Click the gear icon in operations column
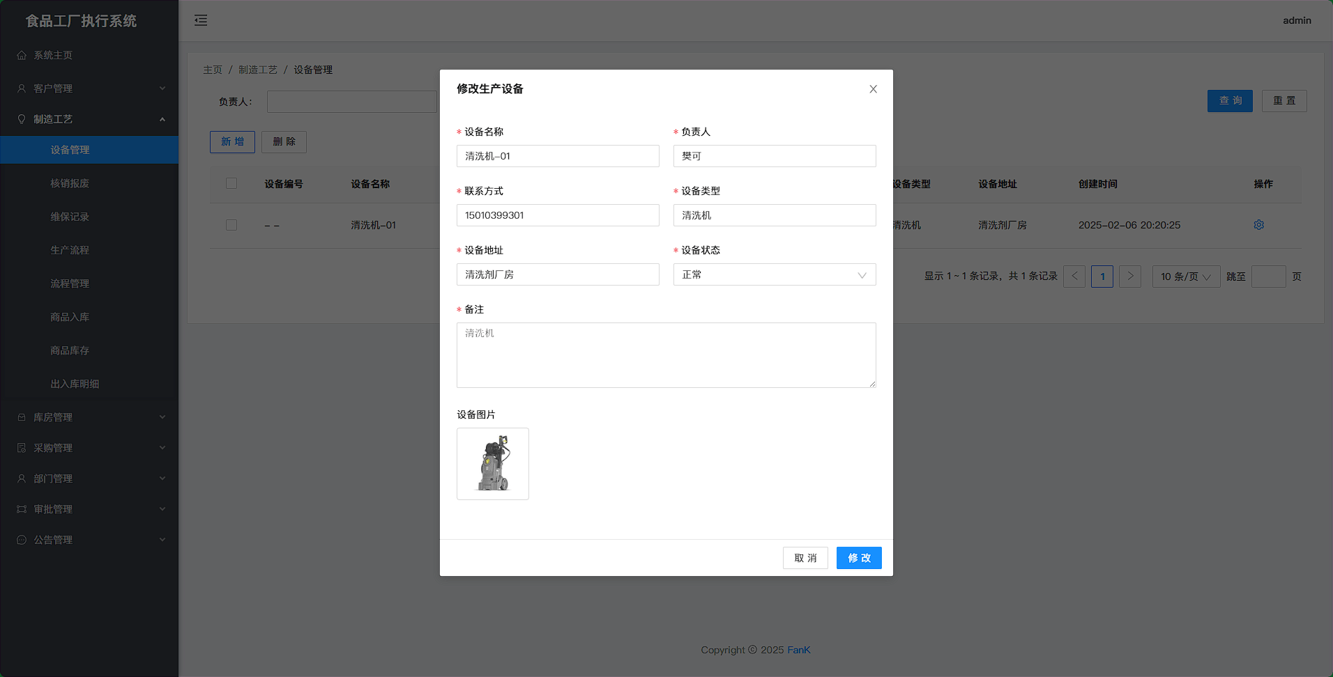Viewport: 1333px width, 677px height. click(1258, 225)
